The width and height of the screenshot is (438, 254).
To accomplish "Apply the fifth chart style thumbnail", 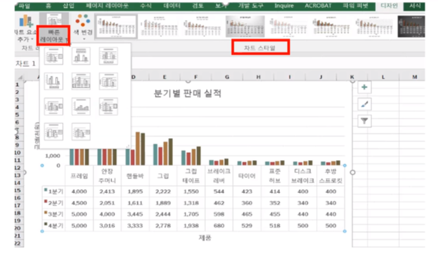I will tap(288, 27).
